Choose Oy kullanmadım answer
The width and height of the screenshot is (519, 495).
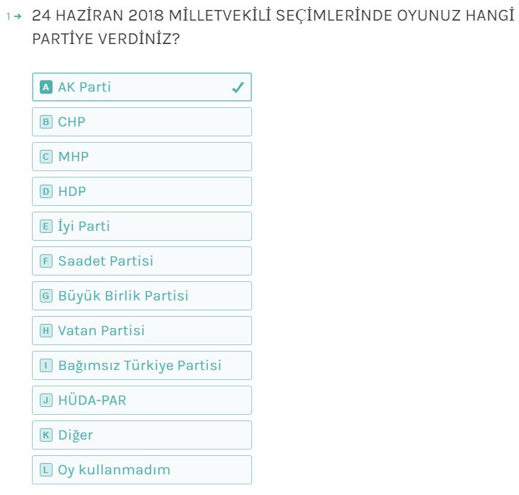tap(142, 470)
